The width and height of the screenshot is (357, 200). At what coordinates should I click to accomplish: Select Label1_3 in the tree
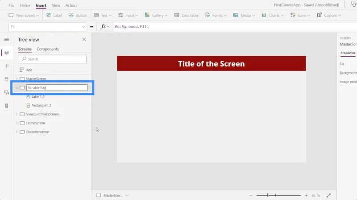(x=38, y=96)
